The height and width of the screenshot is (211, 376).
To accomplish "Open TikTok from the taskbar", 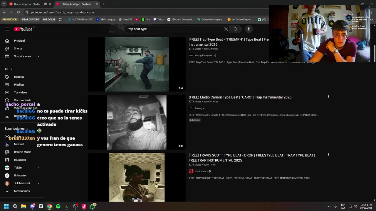I will click(84, 206).
